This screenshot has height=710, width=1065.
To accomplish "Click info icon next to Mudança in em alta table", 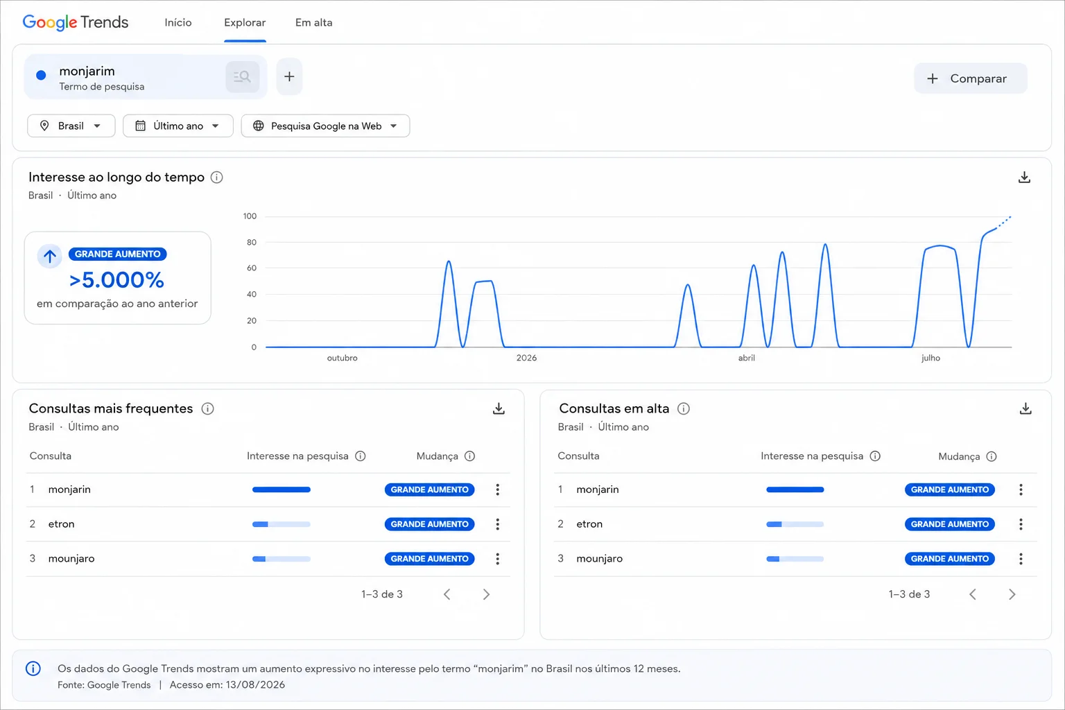I will [x=992, y=456].
